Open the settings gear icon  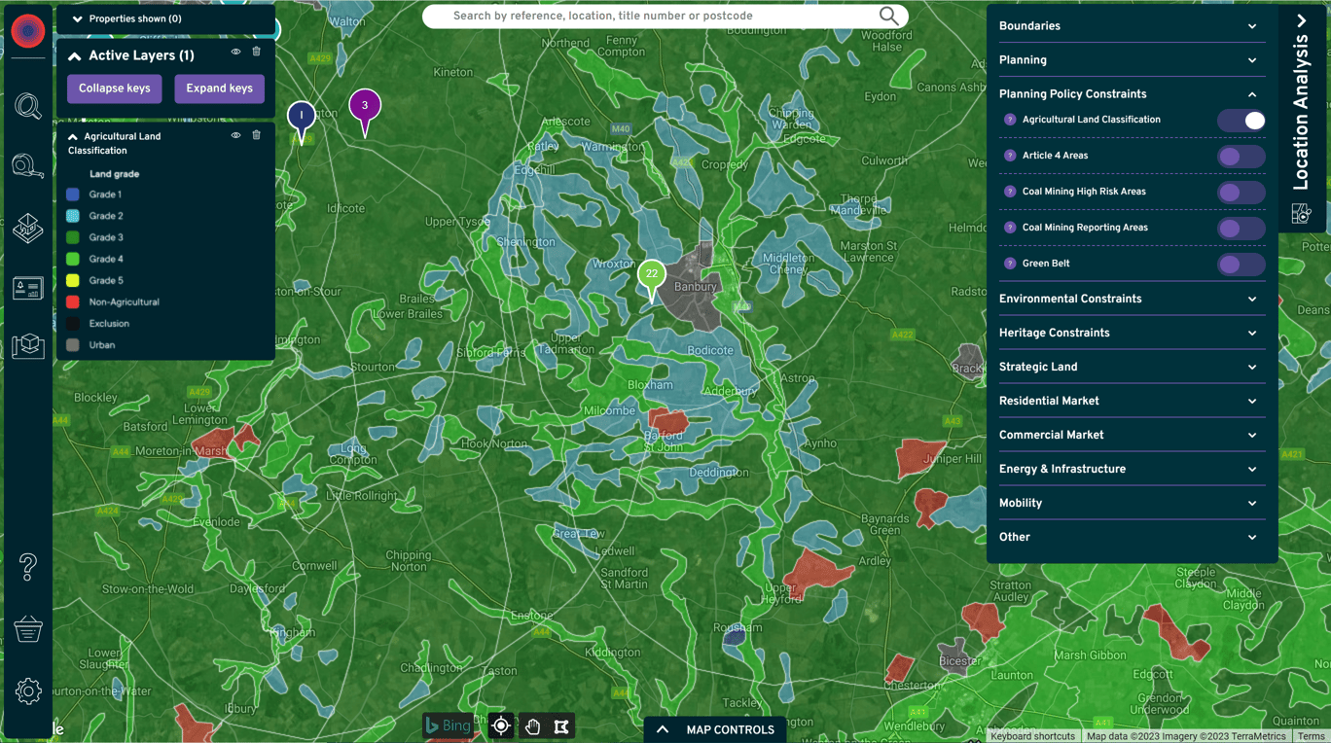pos(27,691)
